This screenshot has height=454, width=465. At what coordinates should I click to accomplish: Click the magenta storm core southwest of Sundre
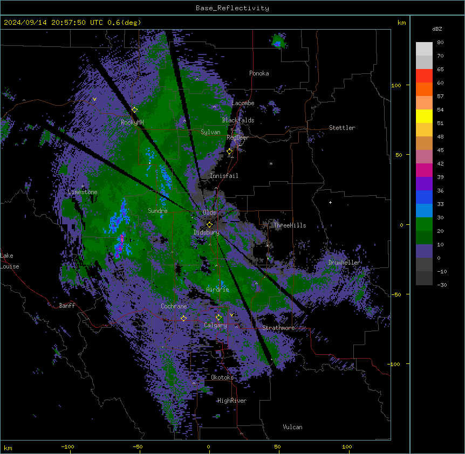[x=121, y=239]
